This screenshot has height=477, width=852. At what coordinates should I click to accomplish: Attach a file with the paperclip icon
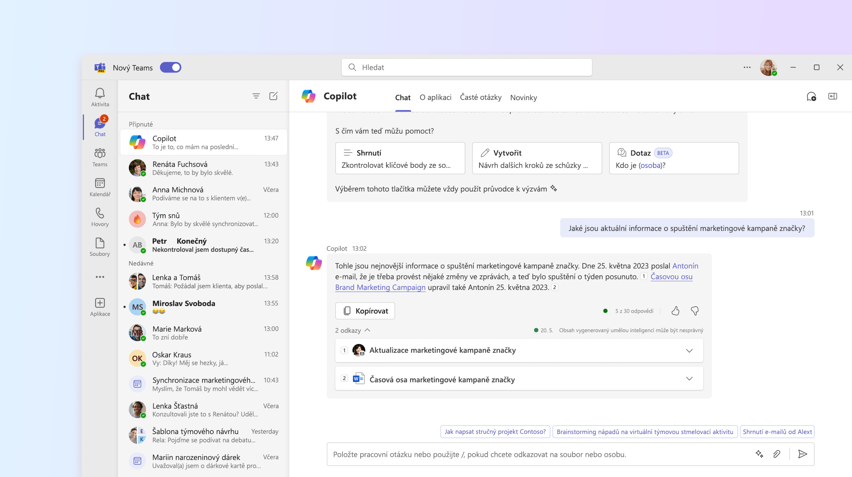point(777,454)
